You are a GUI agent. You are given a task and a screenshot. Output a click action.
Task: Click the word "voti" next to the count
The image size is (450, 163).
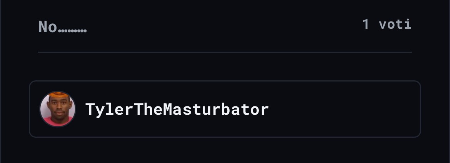(x=395, y=24)
